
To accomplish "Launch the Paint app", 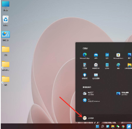I will tap(118, 66).
